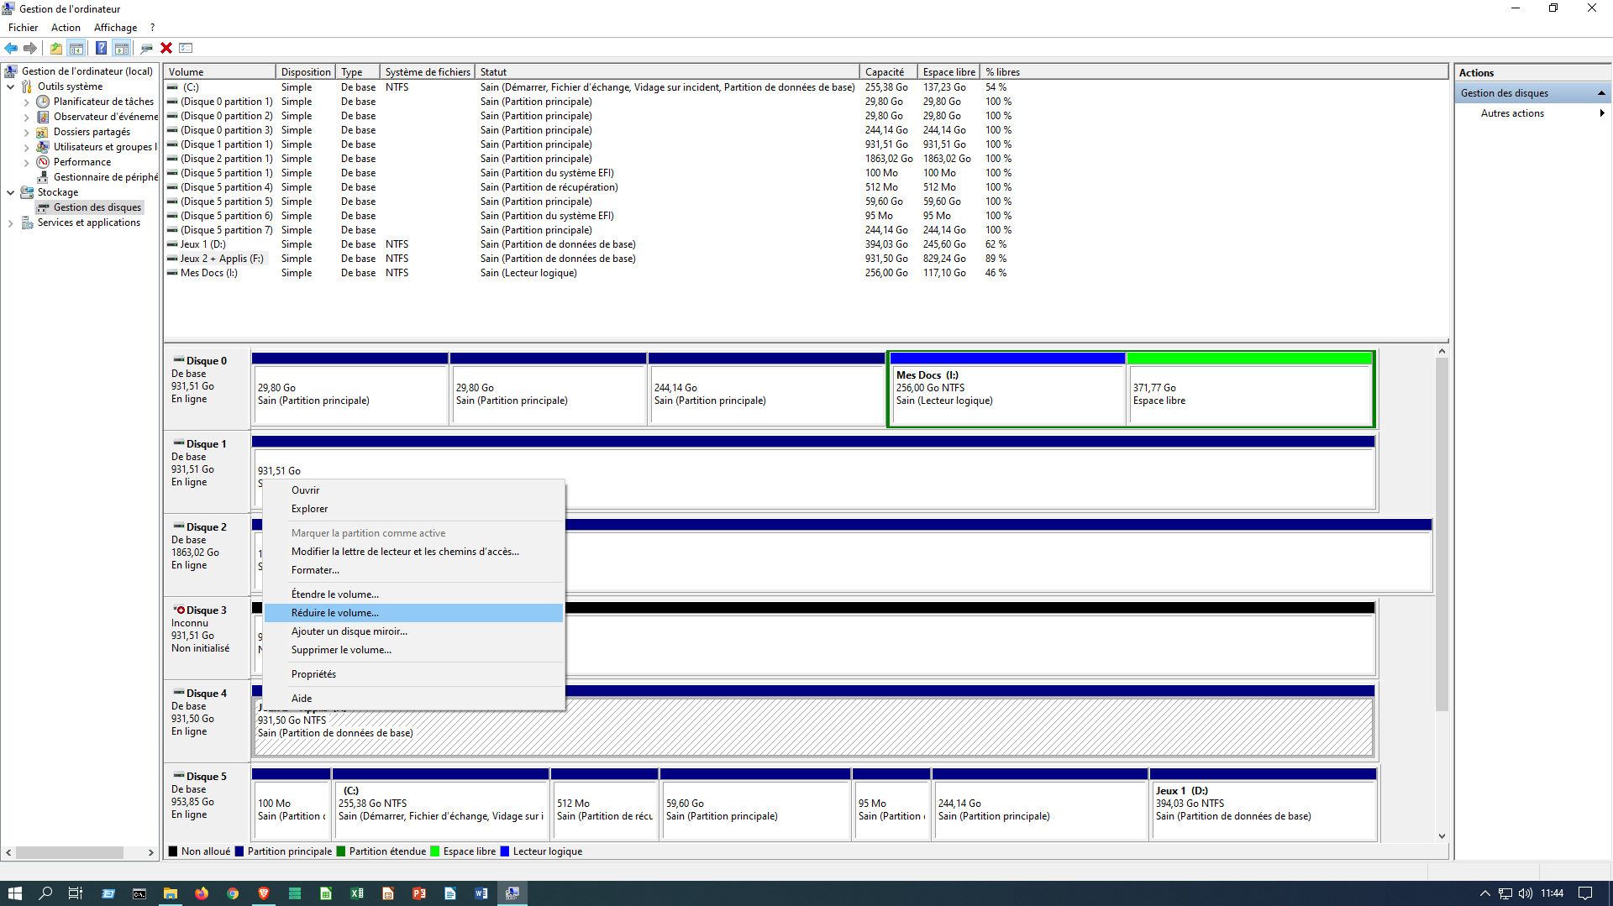Image resolution: width=1613 pixels, height=906 pixels.
Task: Click the disk pane scroll-down arrow
Action: click(1442, 835)
